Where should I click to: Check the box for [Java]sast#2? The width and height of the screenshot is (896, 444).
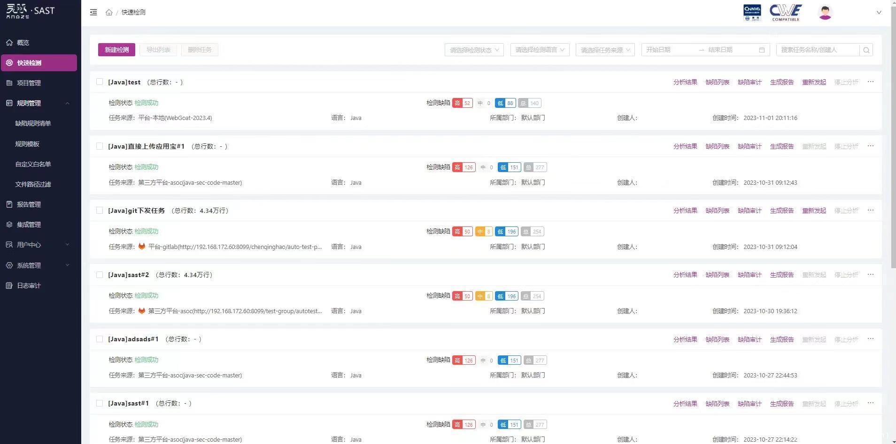[100, 275]
